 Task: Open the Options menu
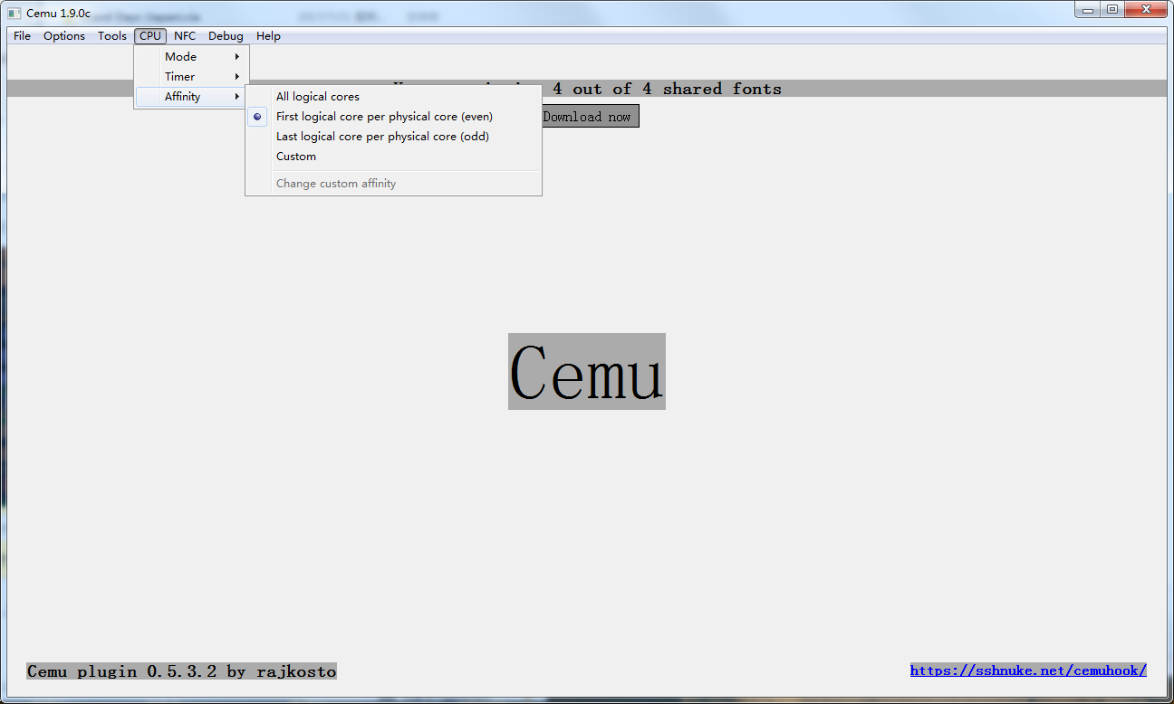(64, 36)
